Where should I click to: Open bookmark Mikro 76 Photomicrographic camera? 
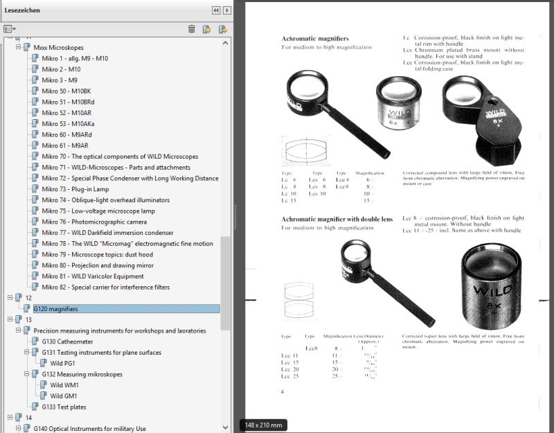[94, 222]
